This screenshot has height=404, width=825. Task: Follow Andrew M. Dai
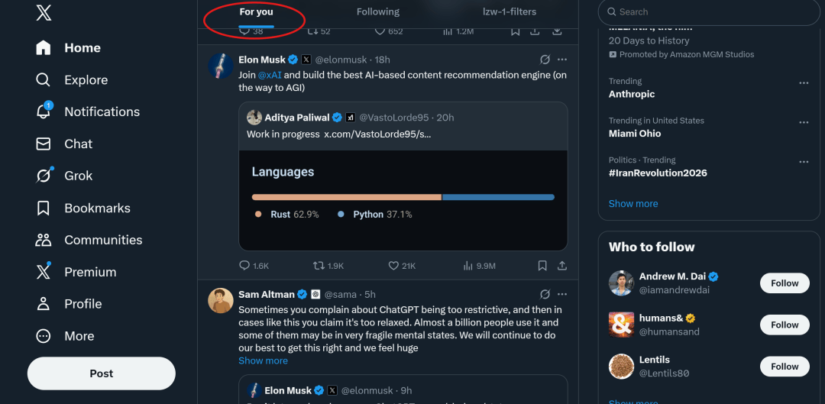pyautogui.click(x=784, y=283)
